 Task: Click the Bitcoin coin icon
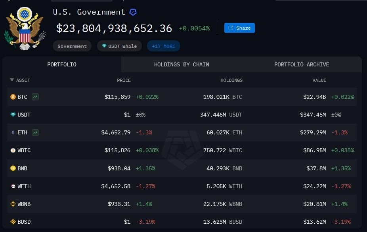pyautogui.click(x=13, y=97)
